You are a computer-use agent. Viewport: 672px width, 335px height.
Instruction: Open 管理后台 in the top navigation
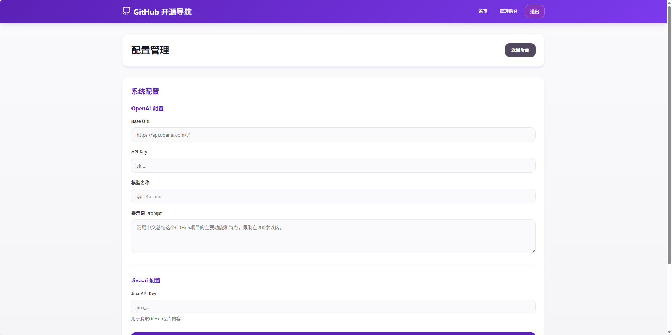pyautogui.click(x=508, y=12)
